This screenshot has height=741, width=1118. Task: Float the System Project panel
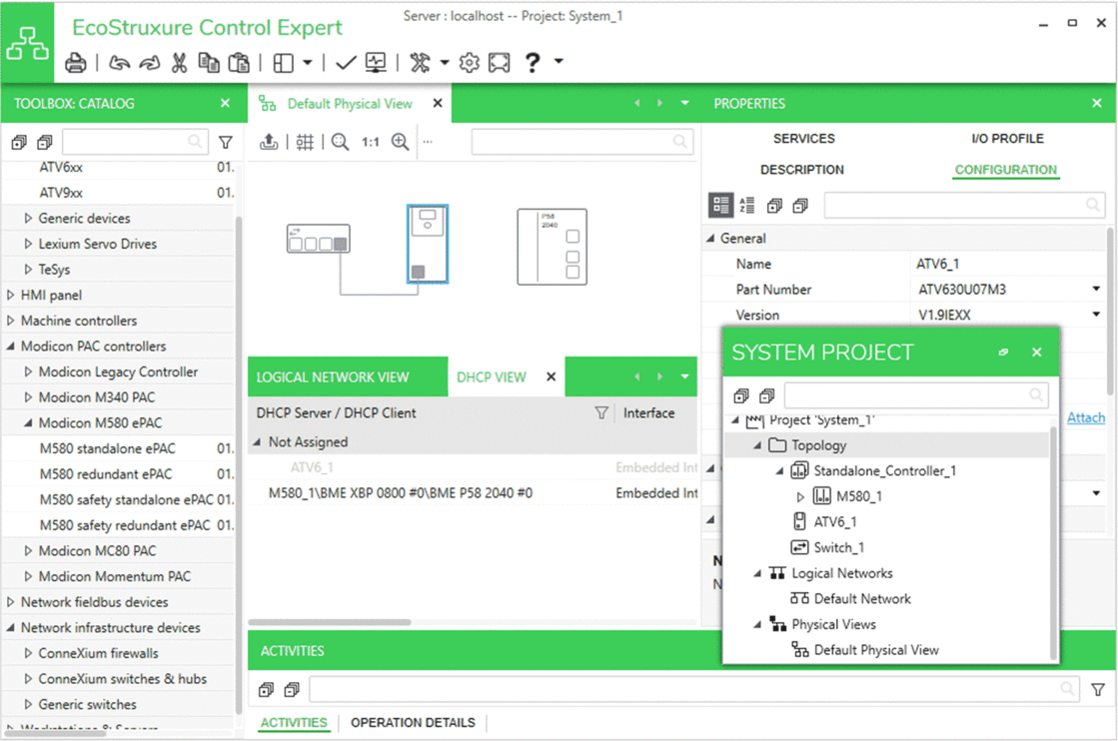tap(1003, 352)
